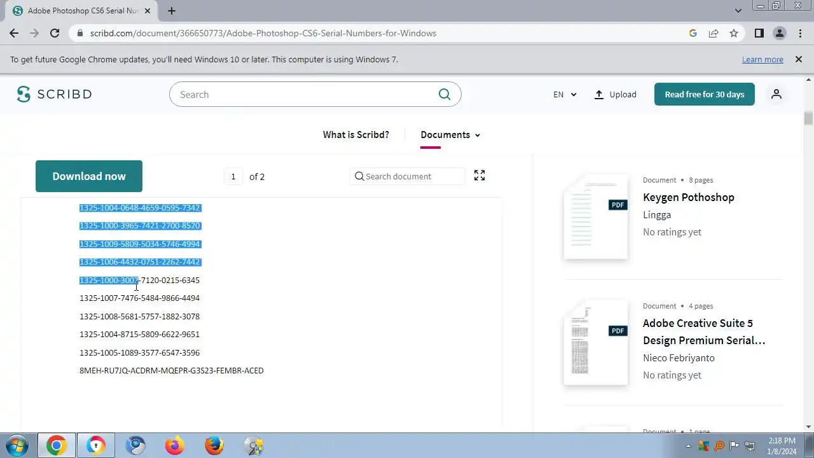Click the Search document field
Viewport: 814px width, 458px height.
tap(408, 176)
